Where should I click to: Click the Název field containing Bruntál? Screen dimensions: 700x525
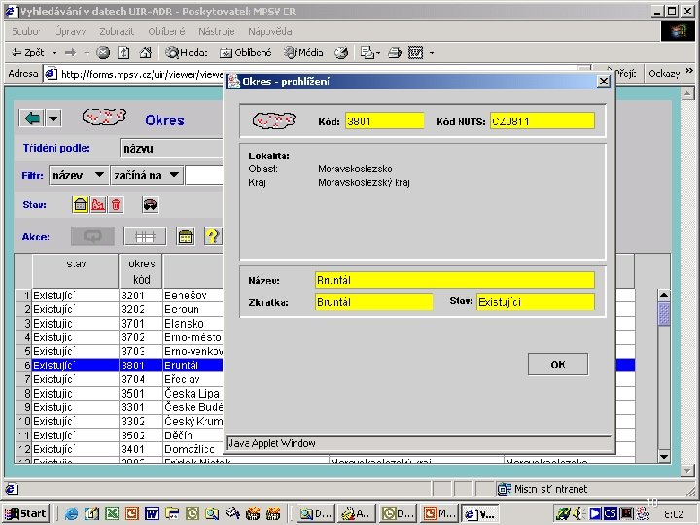454,280
